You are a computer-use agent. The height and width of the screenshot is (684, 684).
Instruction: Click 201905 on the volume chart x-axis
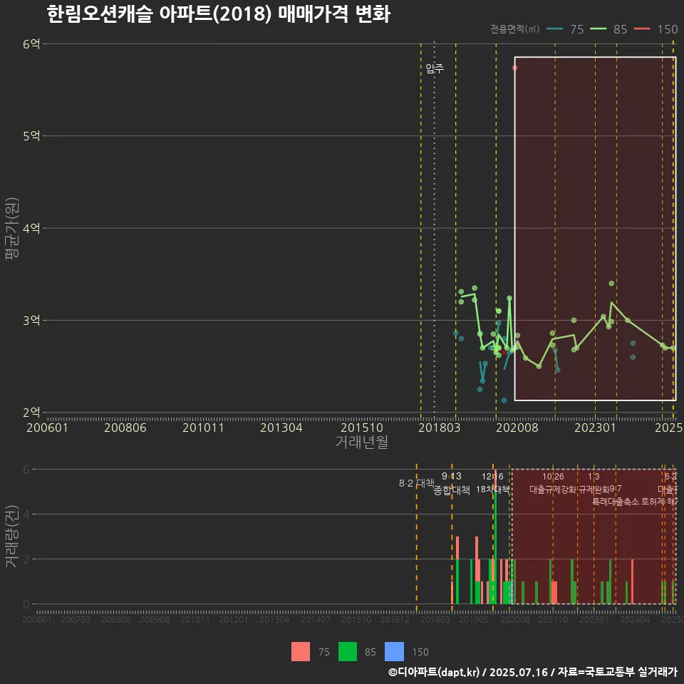pos(474,619)
